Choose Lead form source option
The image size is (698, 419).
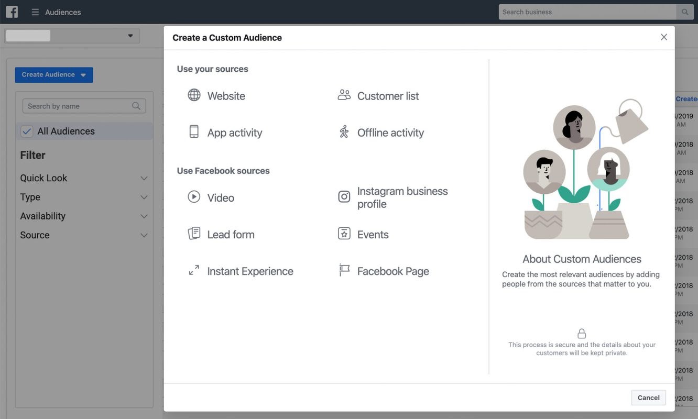[x=221, y=234]
